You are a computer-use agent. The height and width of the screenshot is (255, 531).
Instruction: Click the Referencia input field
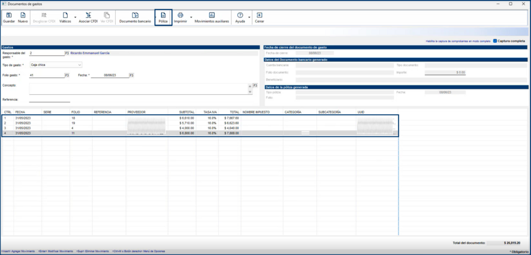point(49,100)
